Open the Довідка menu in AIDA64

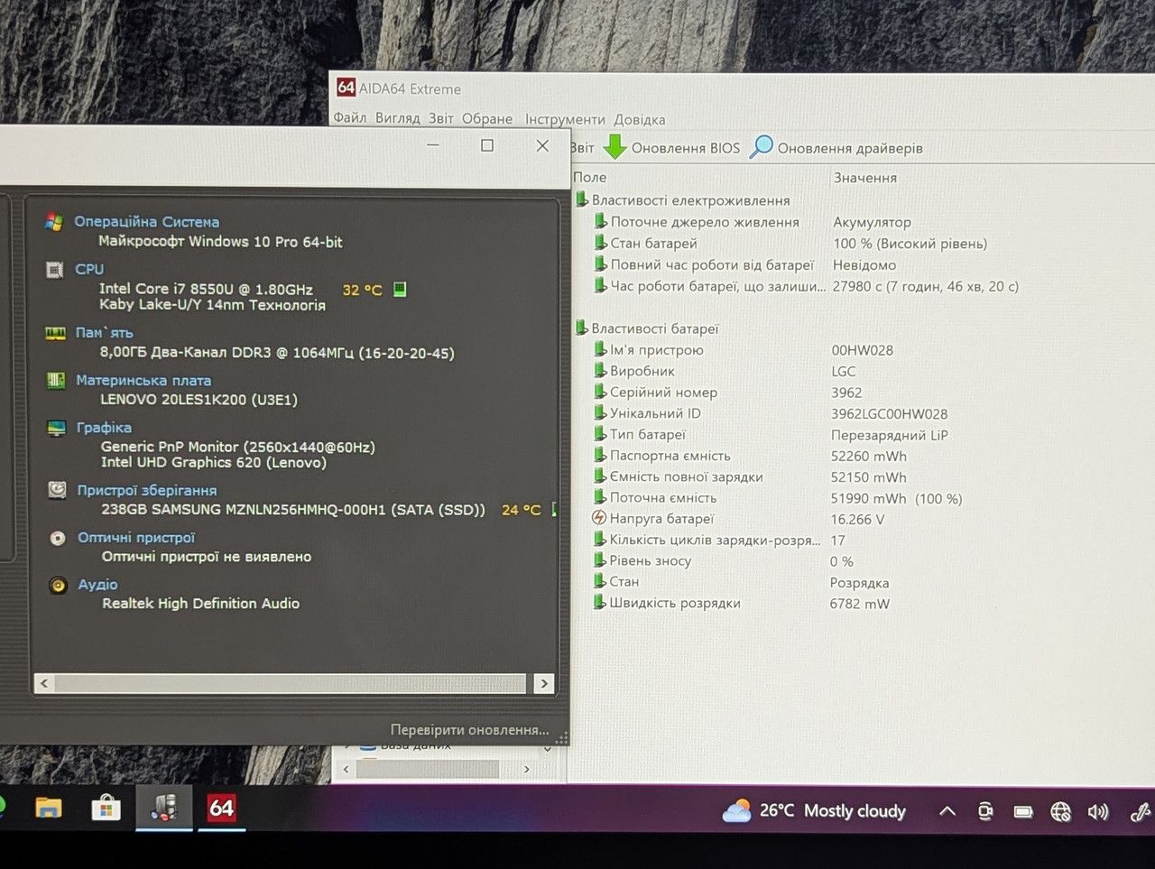(640, 119)
